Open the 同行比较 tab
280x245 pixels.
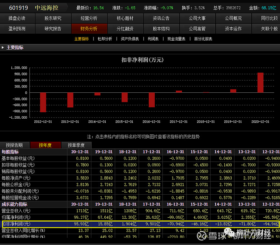266,18
